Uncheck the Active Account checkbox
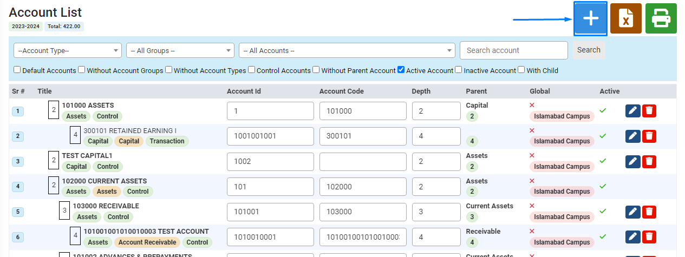Image resolution: width=685 pixels, height=257 pixels. (x=401, y=70)
